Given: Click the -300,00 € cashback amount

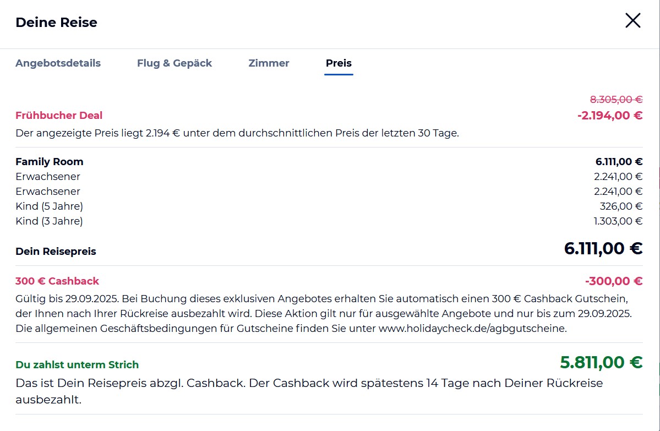Looking at the screenshot, I should [x=614, y=281].
